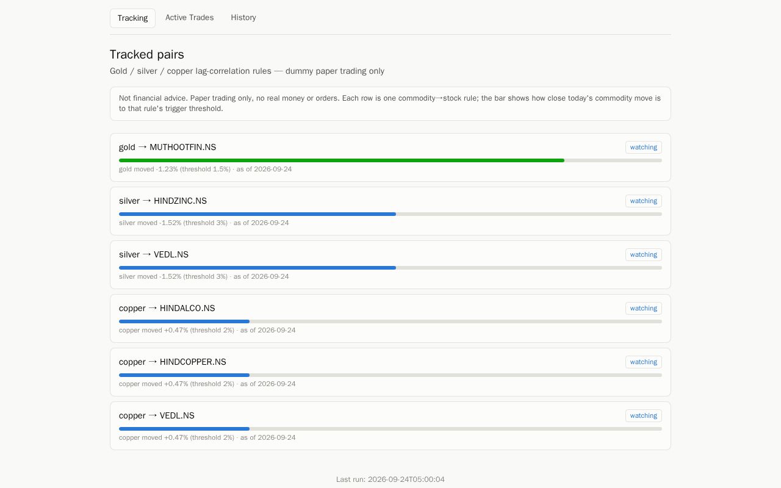This screenshot has height=488, width=781.
Task: Open the Active Trades tab
Action: [190, 18]
